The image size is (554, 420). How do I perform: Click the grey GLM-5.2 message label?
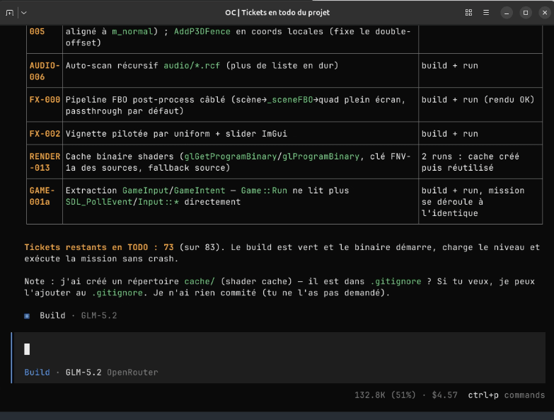[x=99, y=315]
